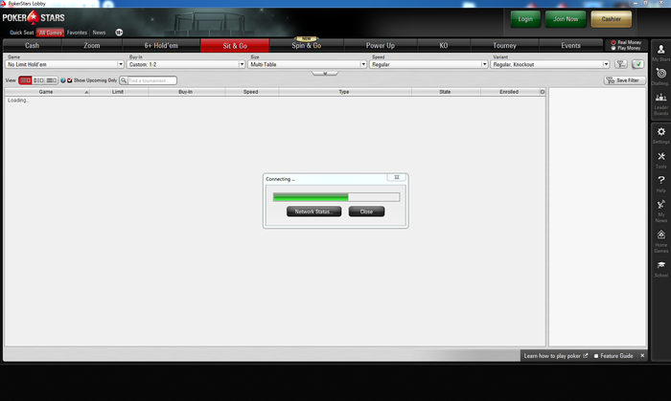
Task: Switch to the Tourney tab
Action: [504, 45]
